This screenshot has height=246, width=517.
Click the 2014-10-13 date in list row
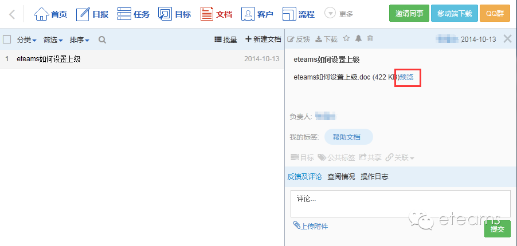(x=262, y=59)
